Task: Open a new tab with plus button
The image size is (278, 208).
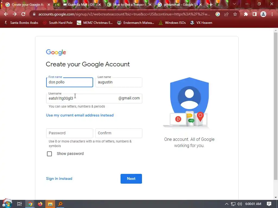Action: [211, 5]
